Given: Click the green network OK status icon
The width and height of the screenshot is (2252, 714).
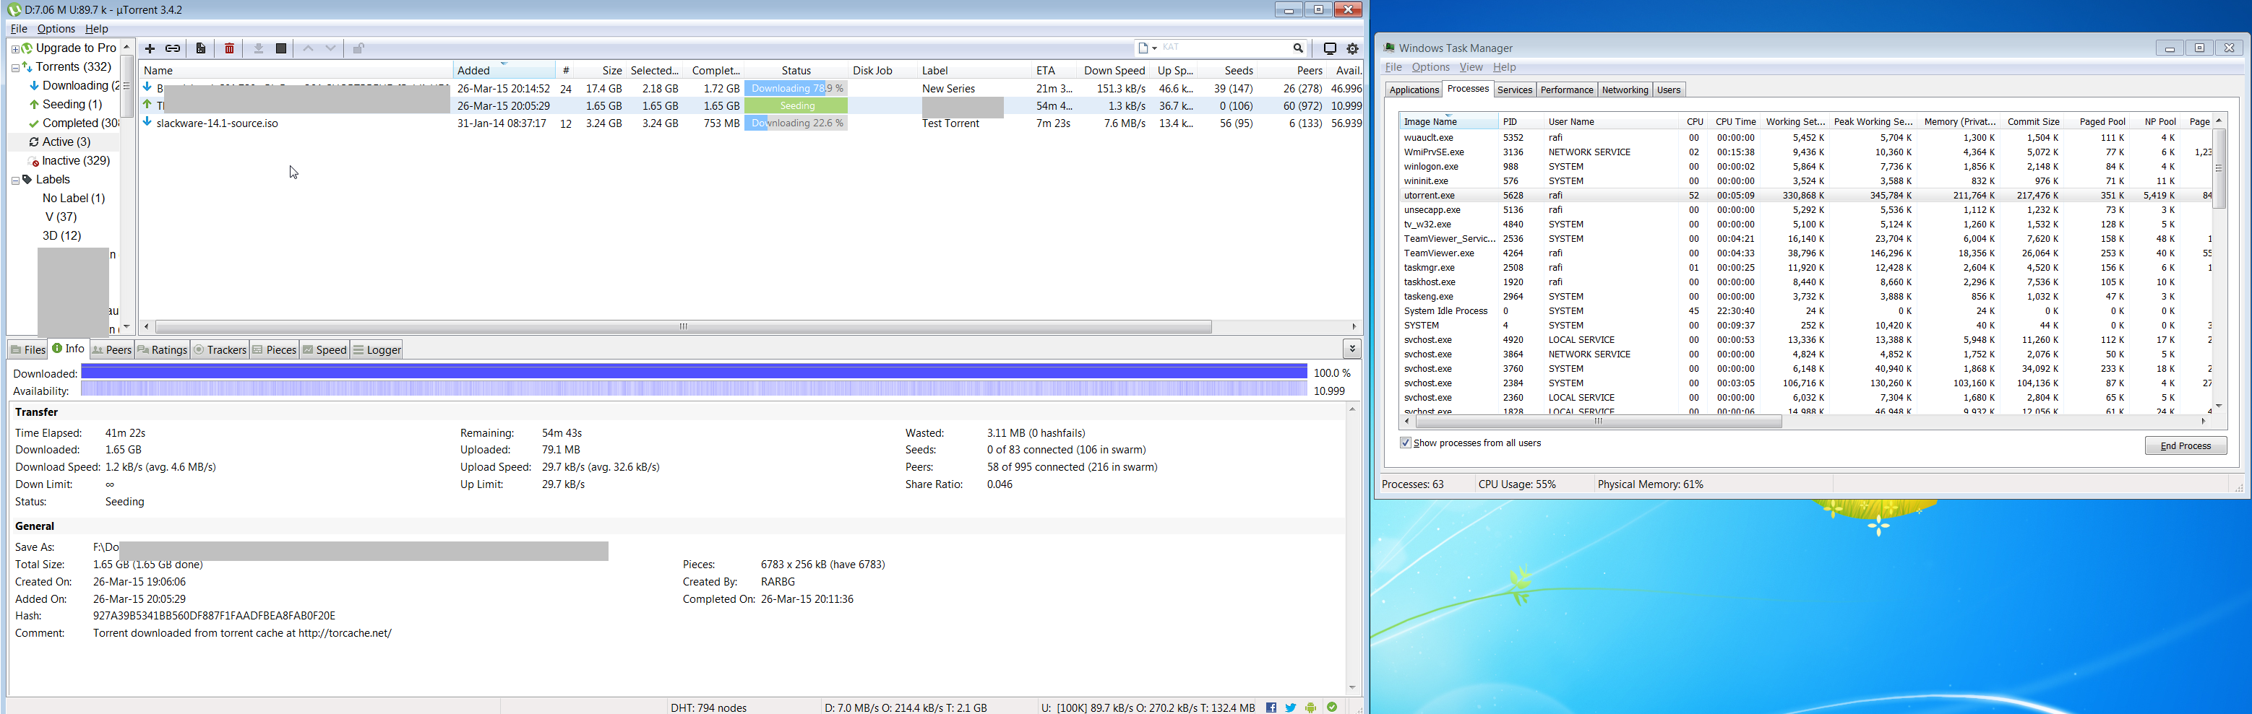Looking at the screenshot, I should 1331,707.
